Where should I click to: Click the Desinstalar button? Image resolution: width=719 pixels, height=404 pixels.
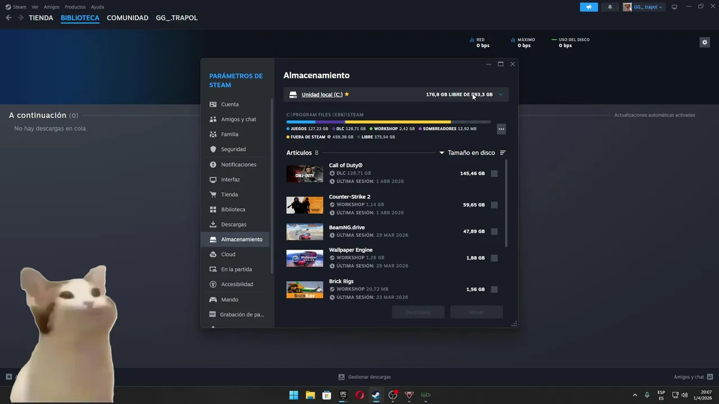(x=418, y=312)
